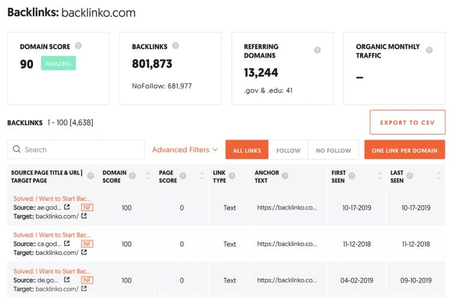Click the Backlinks card help icon
Viewport: 455px width, 298px height.
pyautogui.click(x=176, y=46)
